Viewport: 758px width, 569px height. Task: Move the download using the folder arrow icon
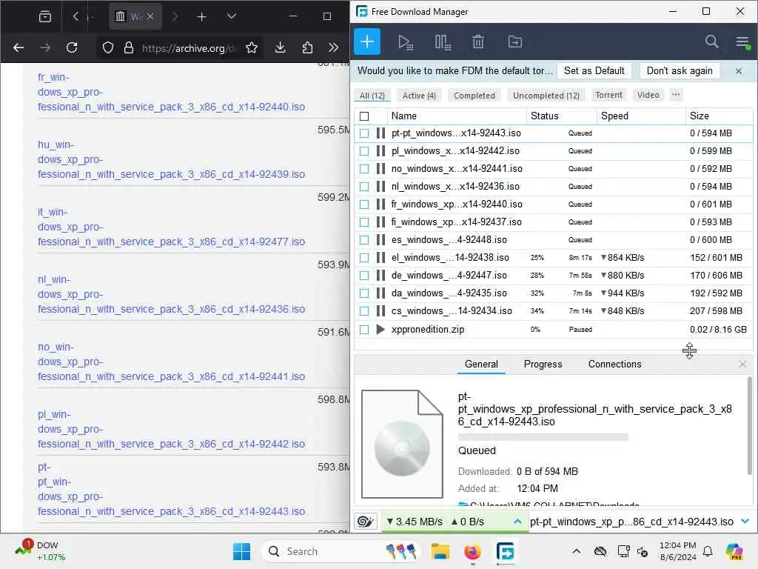point(515,42)
